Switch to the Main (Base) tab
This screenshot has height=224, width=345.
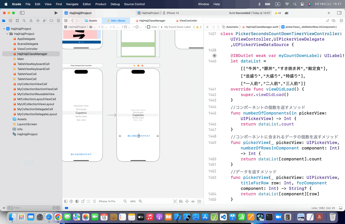coord(116,21)
